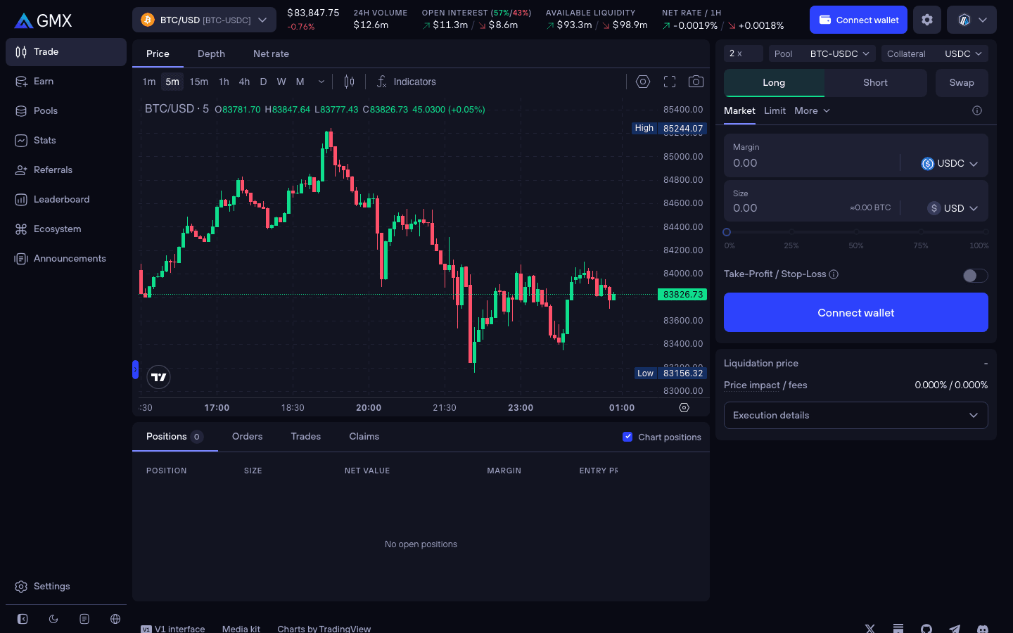Viewport: 1013px width, 633px height.
Task: Select the Short trade direction
Action: pos(876,82)
